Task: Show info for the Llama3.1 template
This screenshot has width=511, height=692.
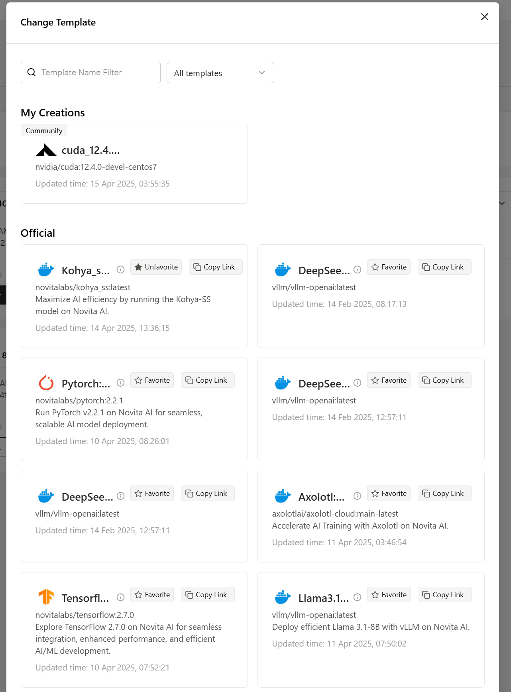Action: pyautogui.click(x=357, y=597)
